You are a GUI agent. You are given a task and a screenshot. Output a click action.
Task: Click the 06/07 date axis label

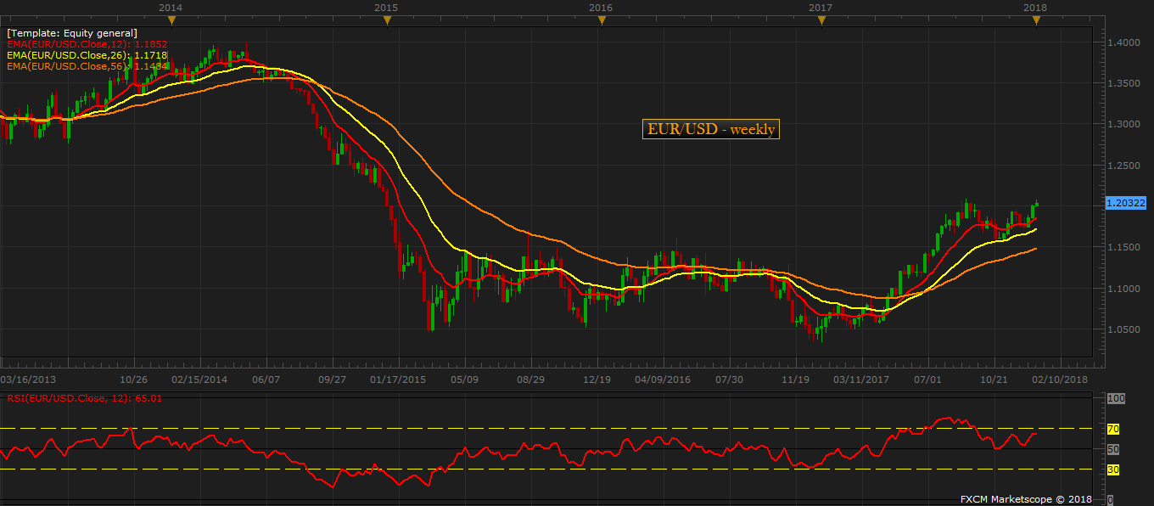tap(266, 379)
